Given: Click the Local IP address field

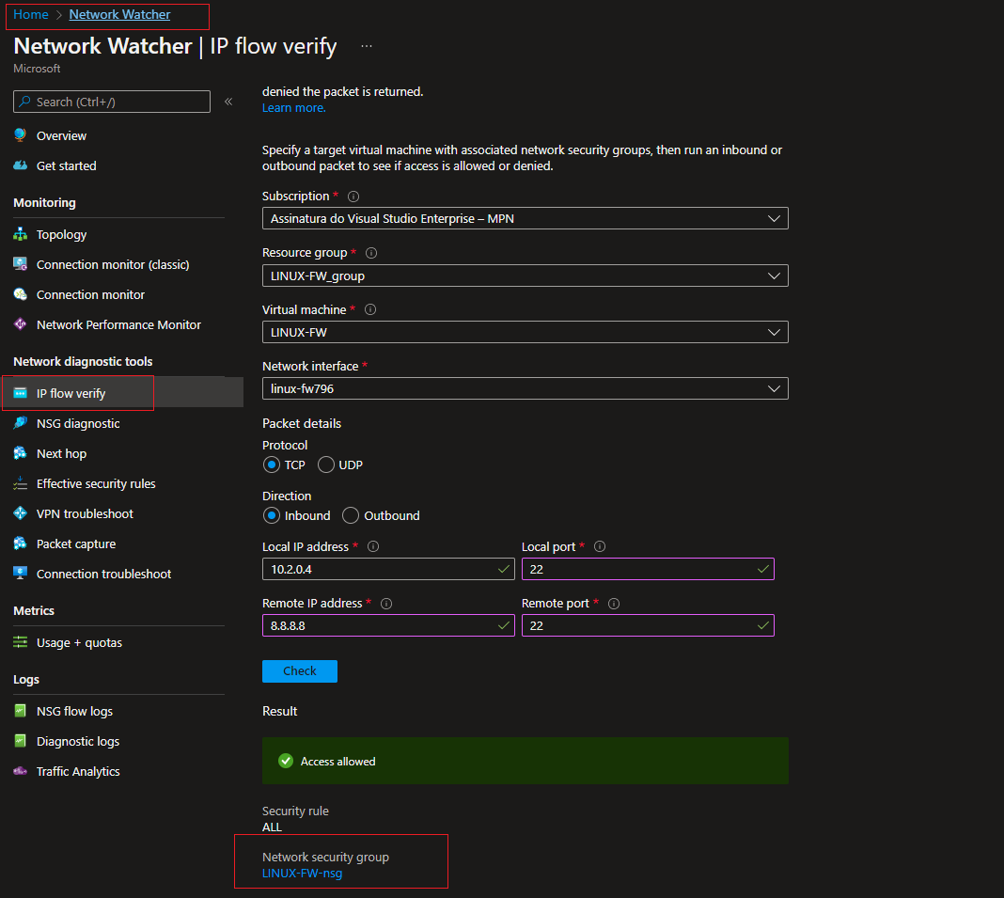Looking at the screenshot, I should point(388,569).
